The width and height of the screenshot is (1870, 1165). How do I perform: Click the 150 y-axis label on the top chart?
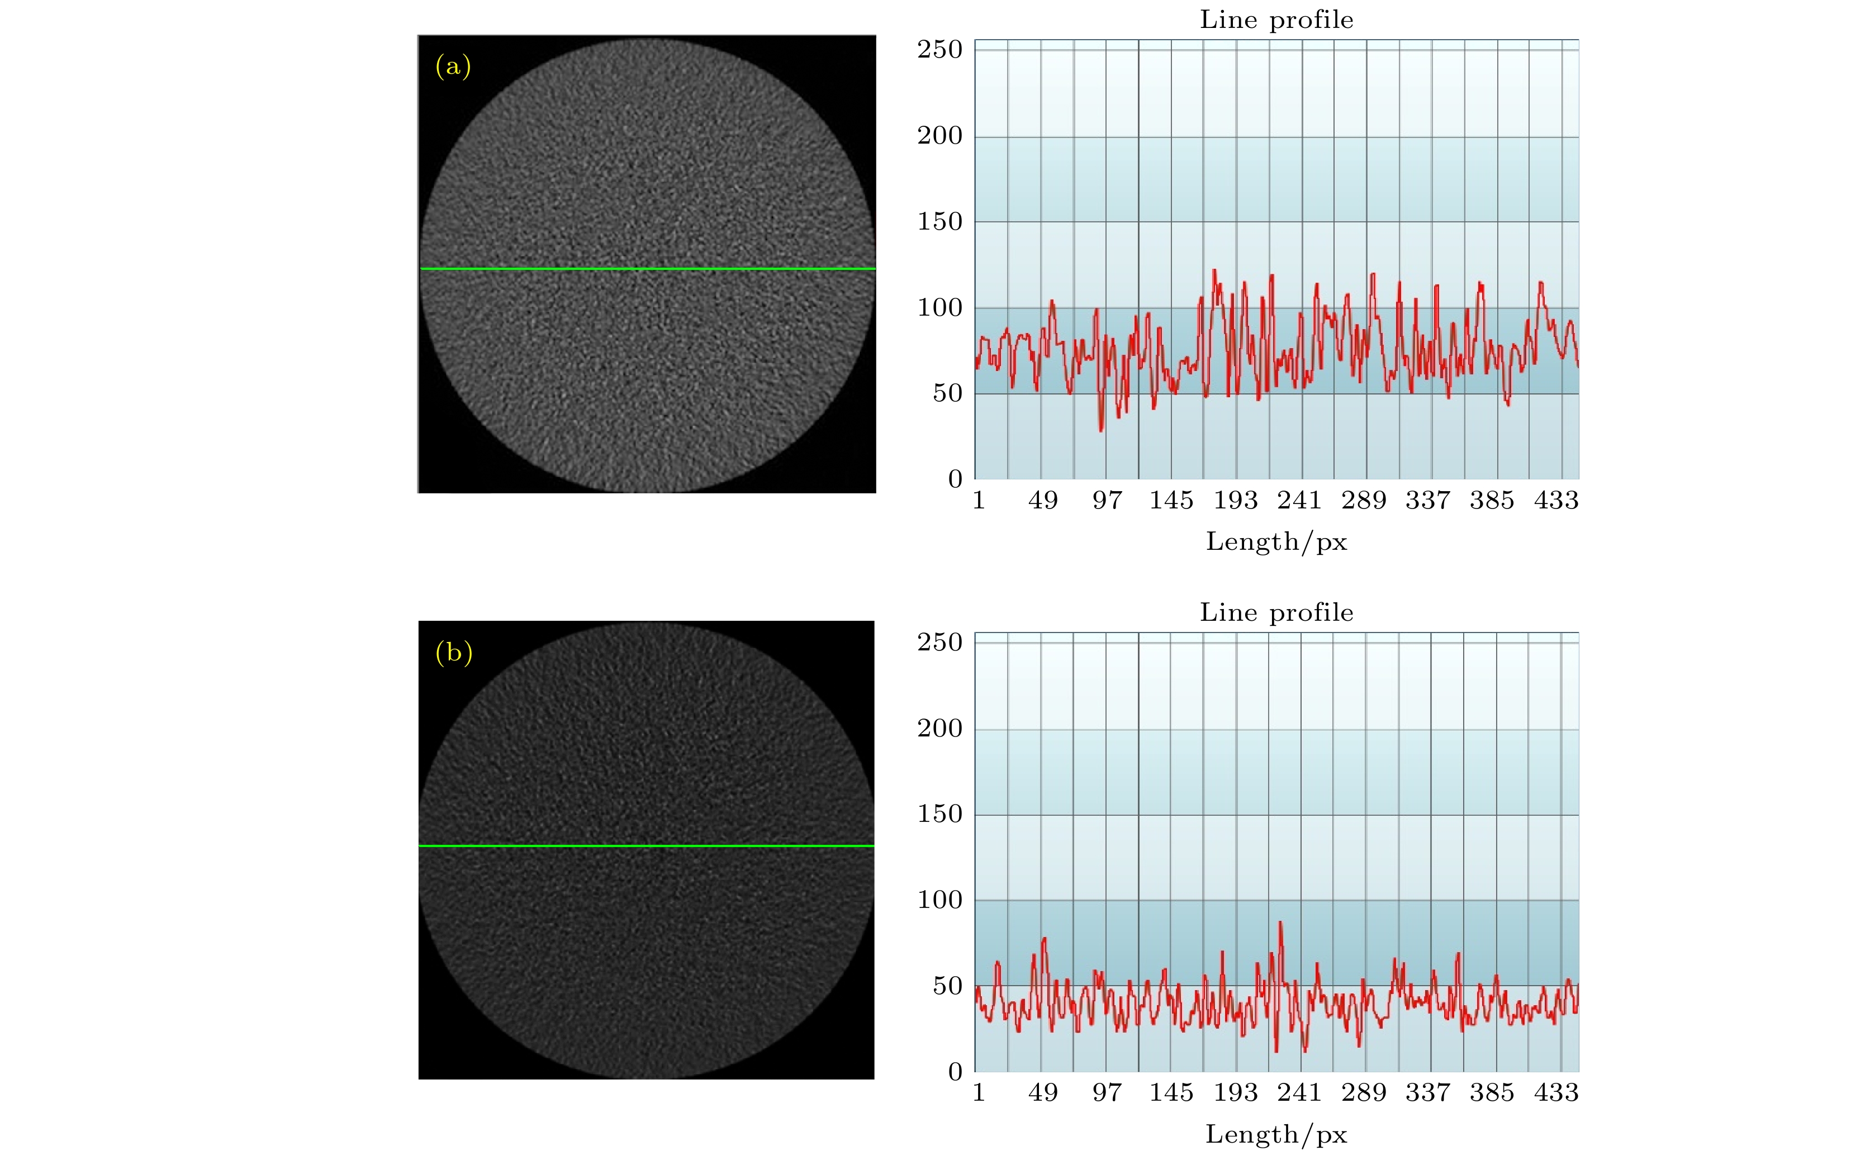tap(939, 222)
